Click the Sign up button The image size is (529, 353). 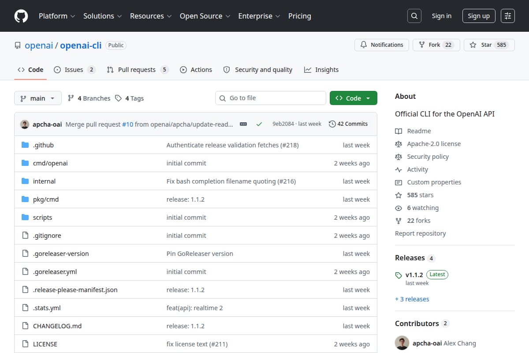click(x=479, y=16)
